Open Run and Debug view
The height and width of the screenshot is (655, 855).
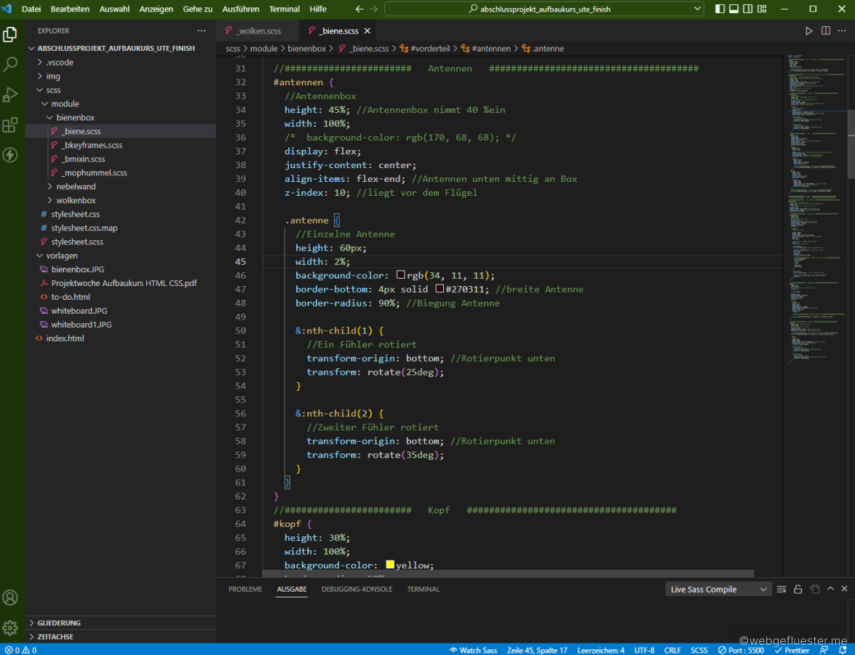(x=10, y=95)
